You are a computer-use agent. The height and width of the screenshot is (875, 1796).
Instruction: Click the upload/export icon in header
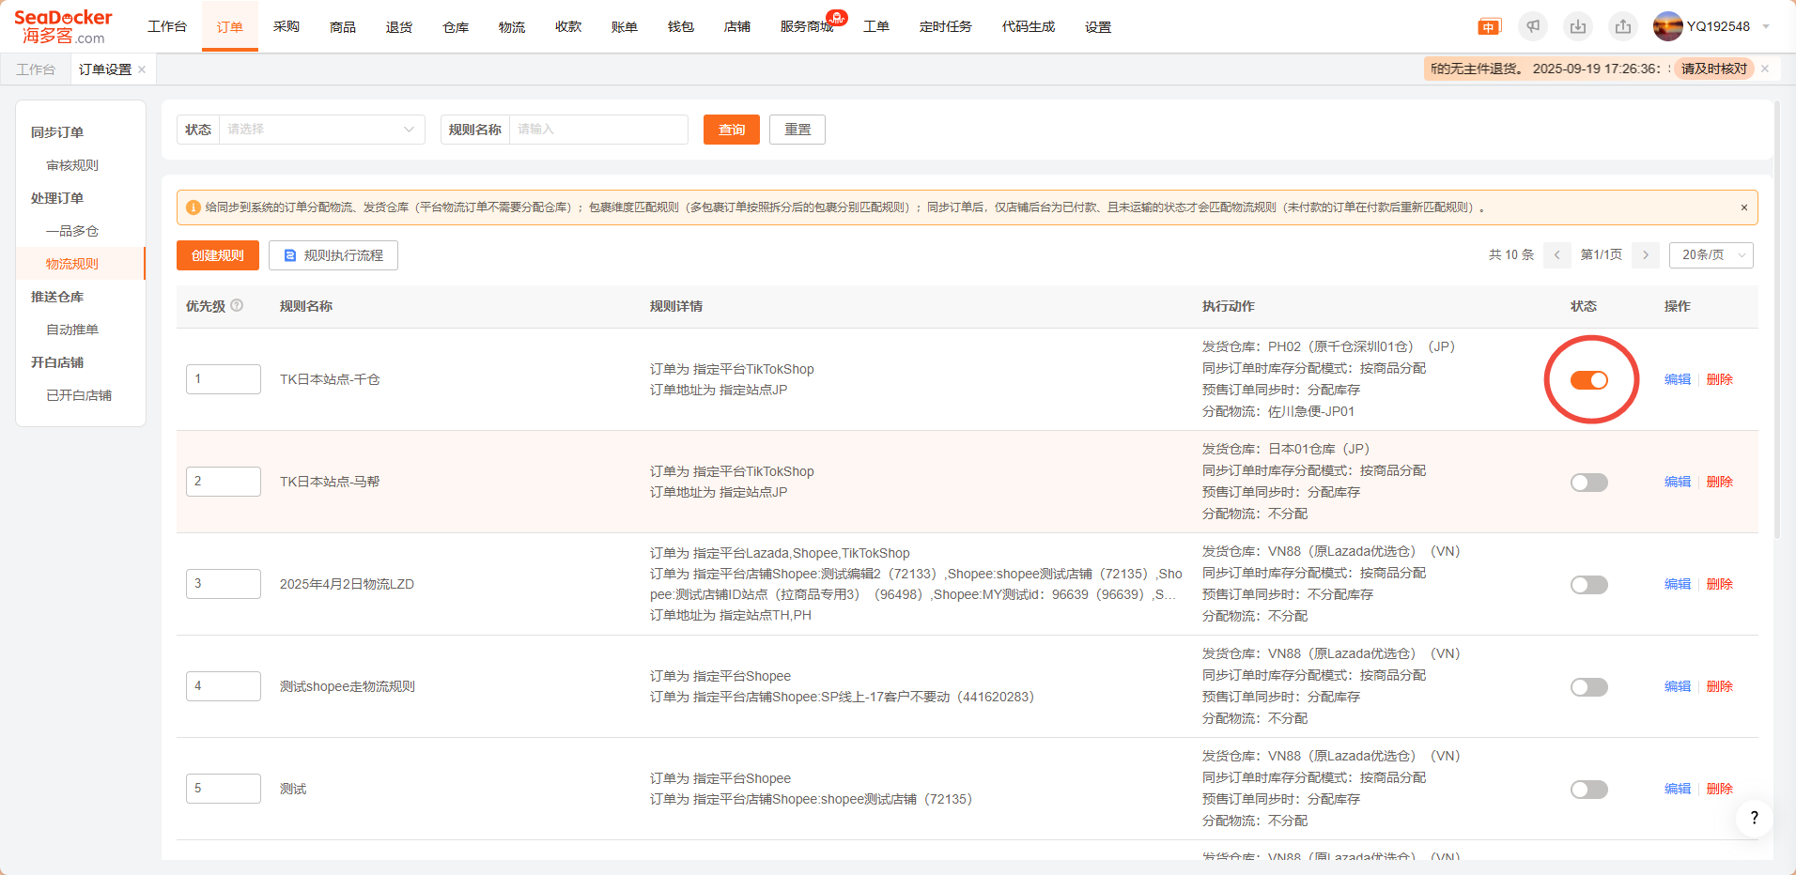point(1623,27)
